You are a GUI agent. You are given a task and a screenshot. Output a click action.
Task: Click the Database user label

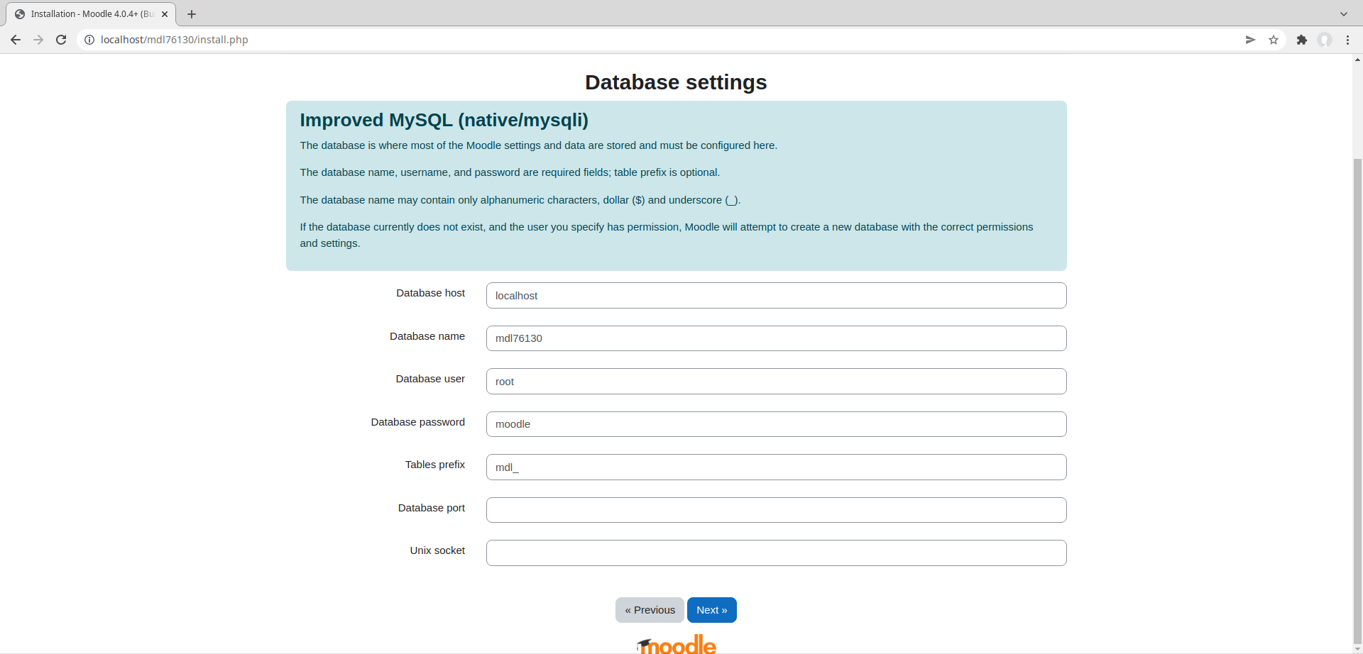point(430,379)
